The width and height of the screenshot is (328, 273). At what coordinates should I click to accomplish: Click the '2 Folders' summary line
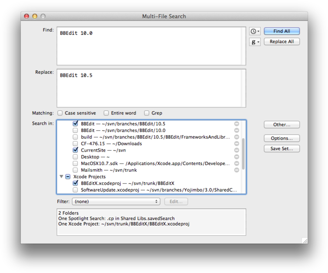pos(68,213)
